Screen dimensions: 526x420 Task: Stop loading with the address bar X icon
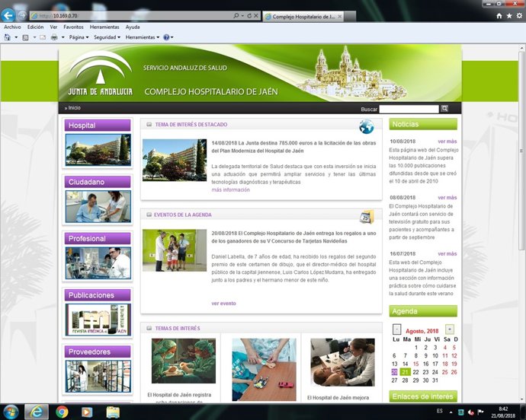[256, 16]
